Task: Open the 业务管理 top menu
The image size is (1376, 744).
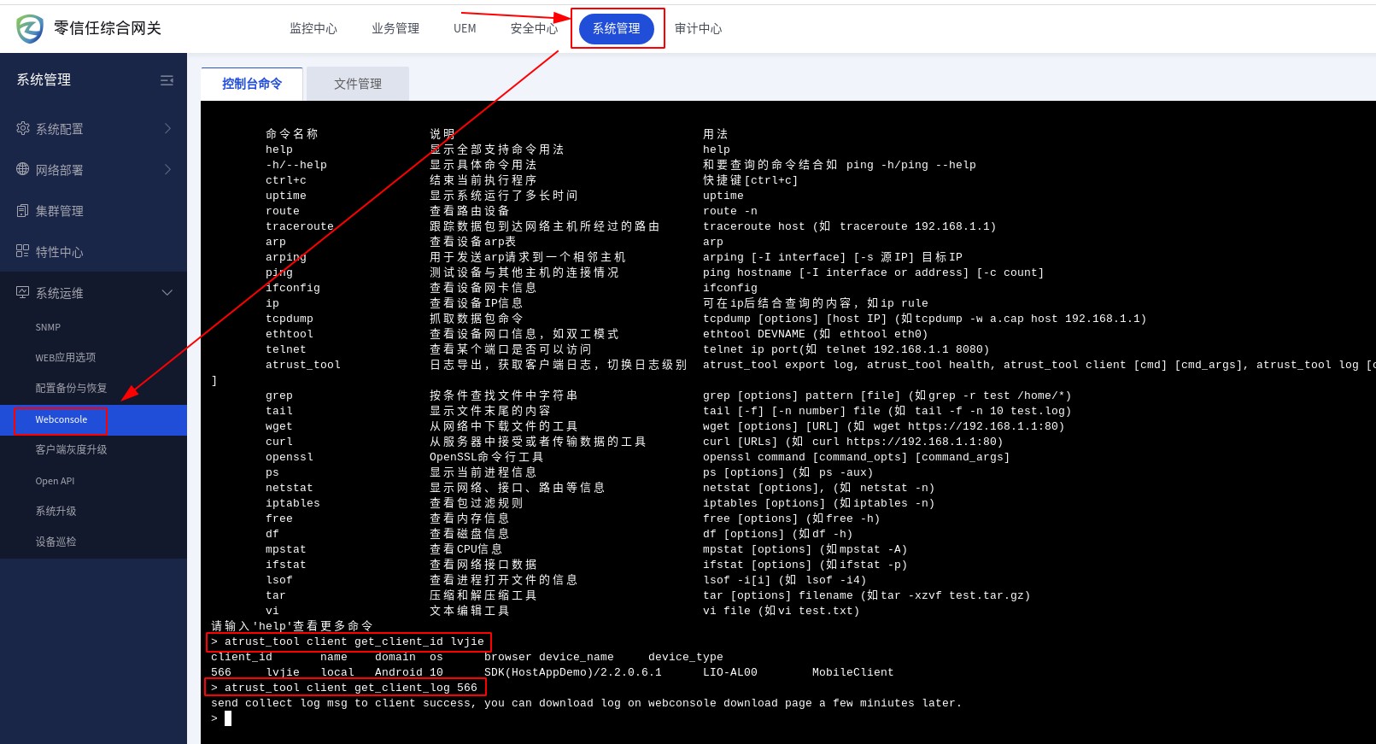Action: tap(395, 28)
